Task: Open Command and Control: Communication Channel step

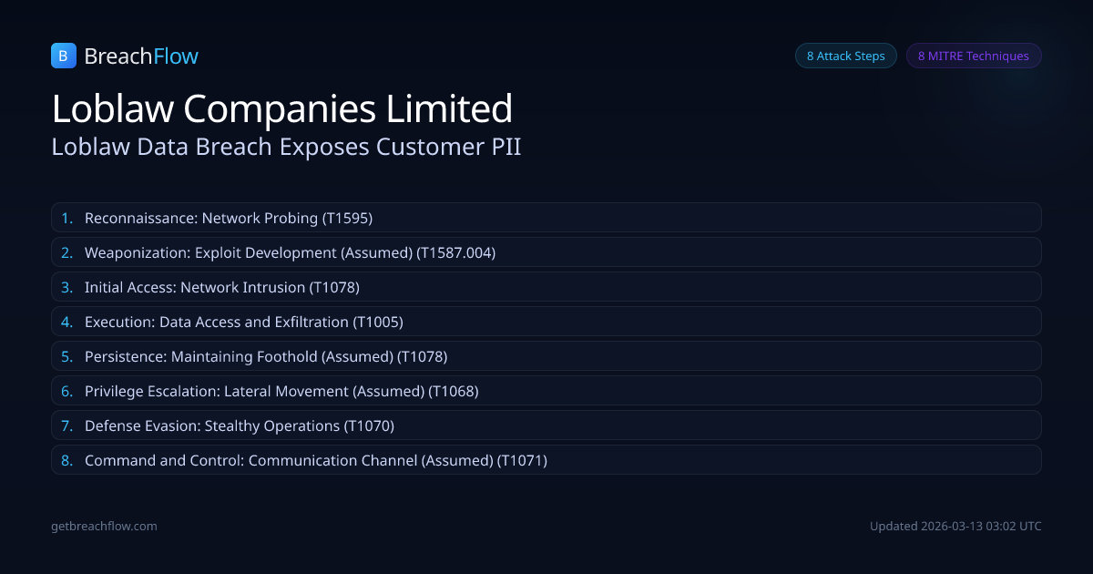Action: tap(315, 460)
